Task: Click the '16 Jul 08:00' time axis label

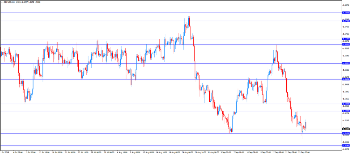Action: click(57, 153)
